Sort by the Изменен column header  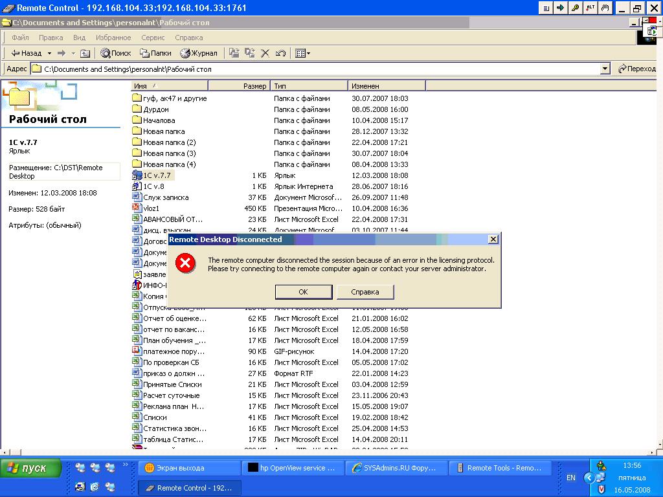(387, 86)
